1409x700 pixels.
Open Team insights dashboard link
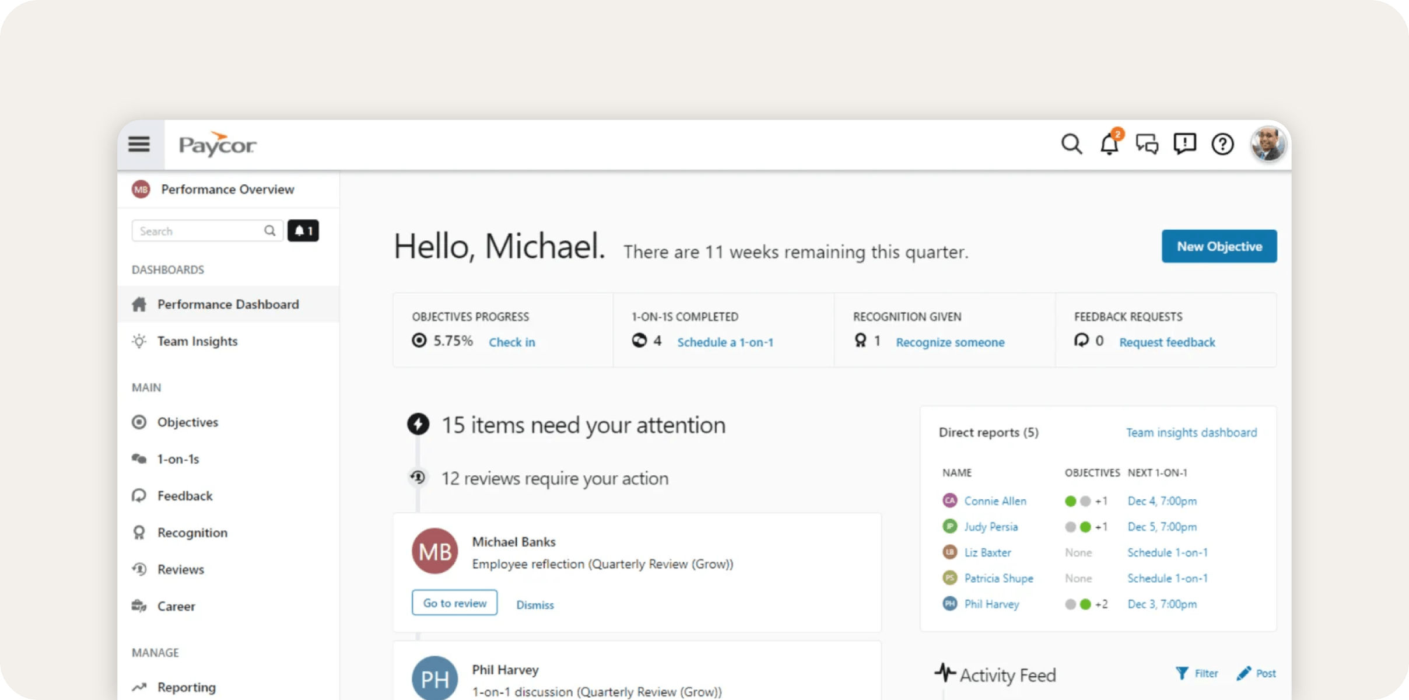point(1191,432)
